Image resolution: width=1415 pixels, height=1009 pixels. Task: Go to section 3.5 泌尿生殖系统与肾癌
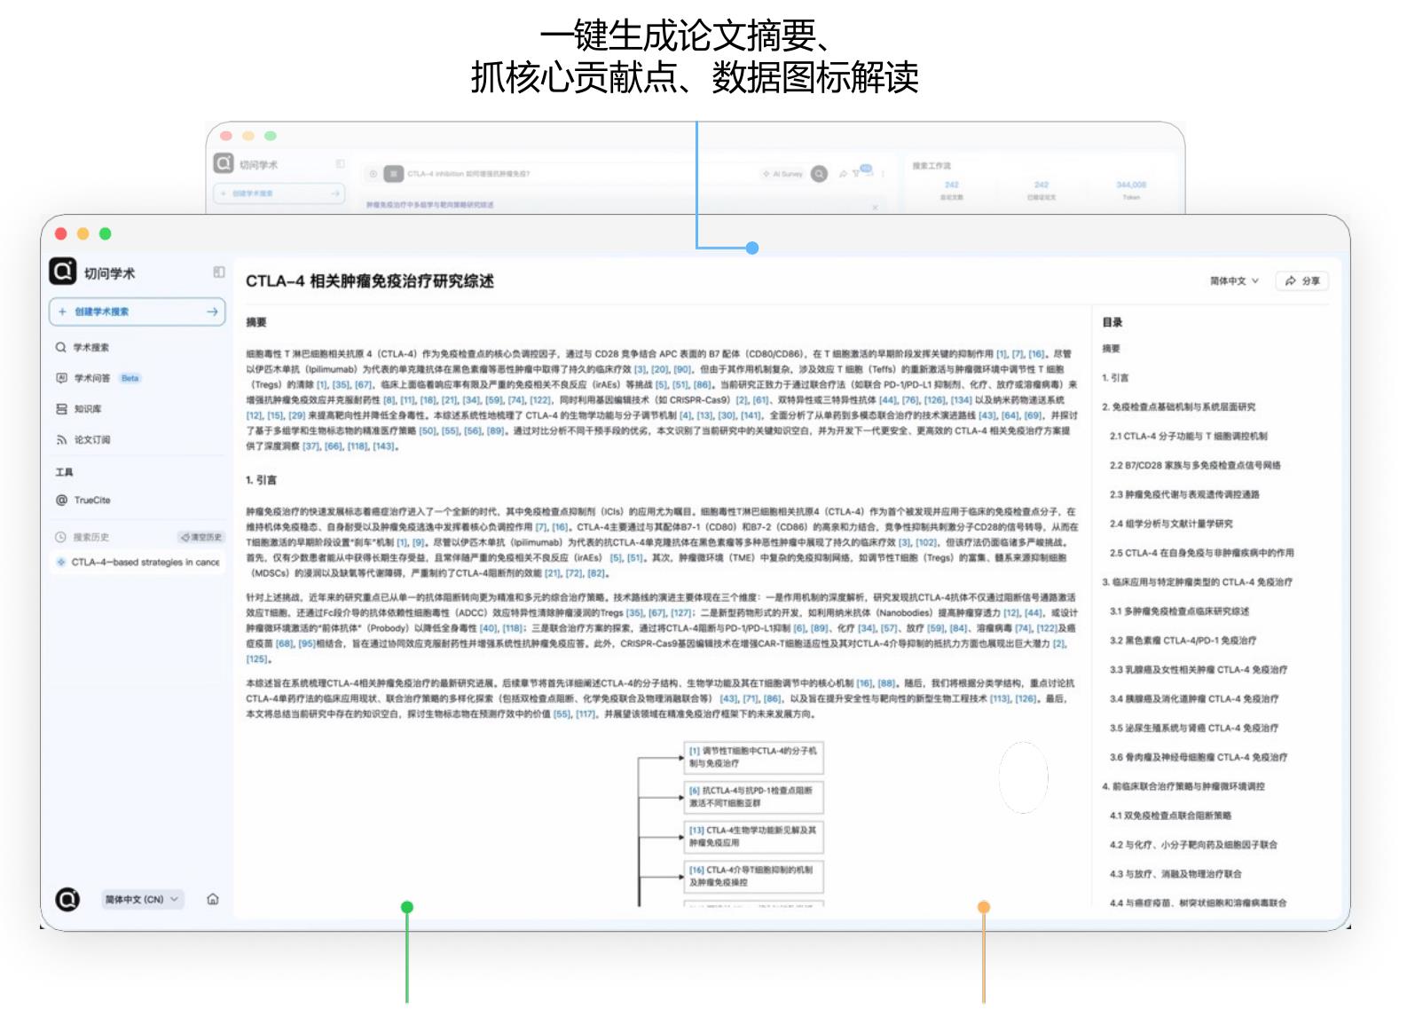coord(1194,729)
